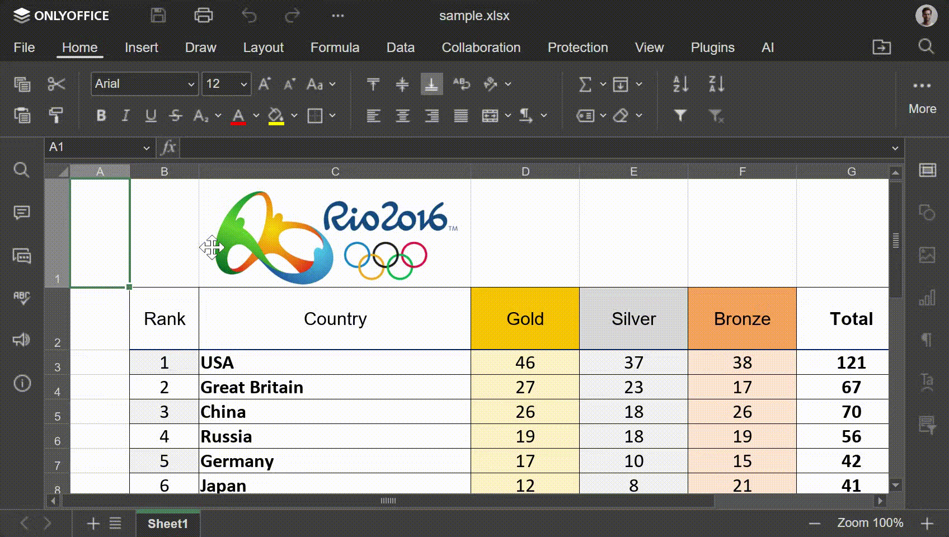
Task: Open the About info icon
Action: 22,383
